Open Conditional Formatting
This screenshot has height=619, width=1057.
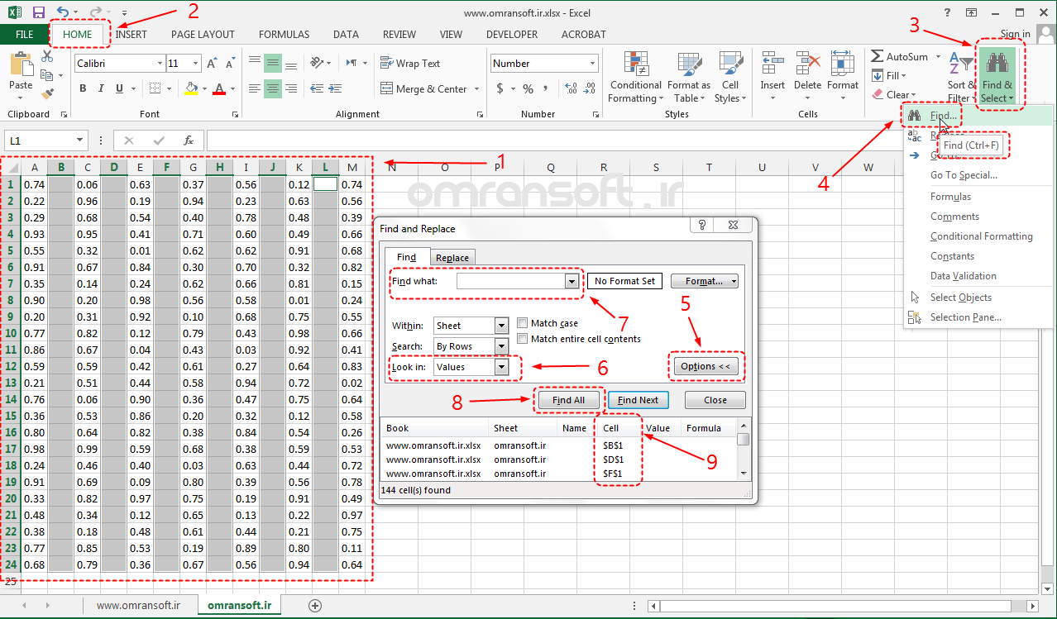(x=636, y=77)
